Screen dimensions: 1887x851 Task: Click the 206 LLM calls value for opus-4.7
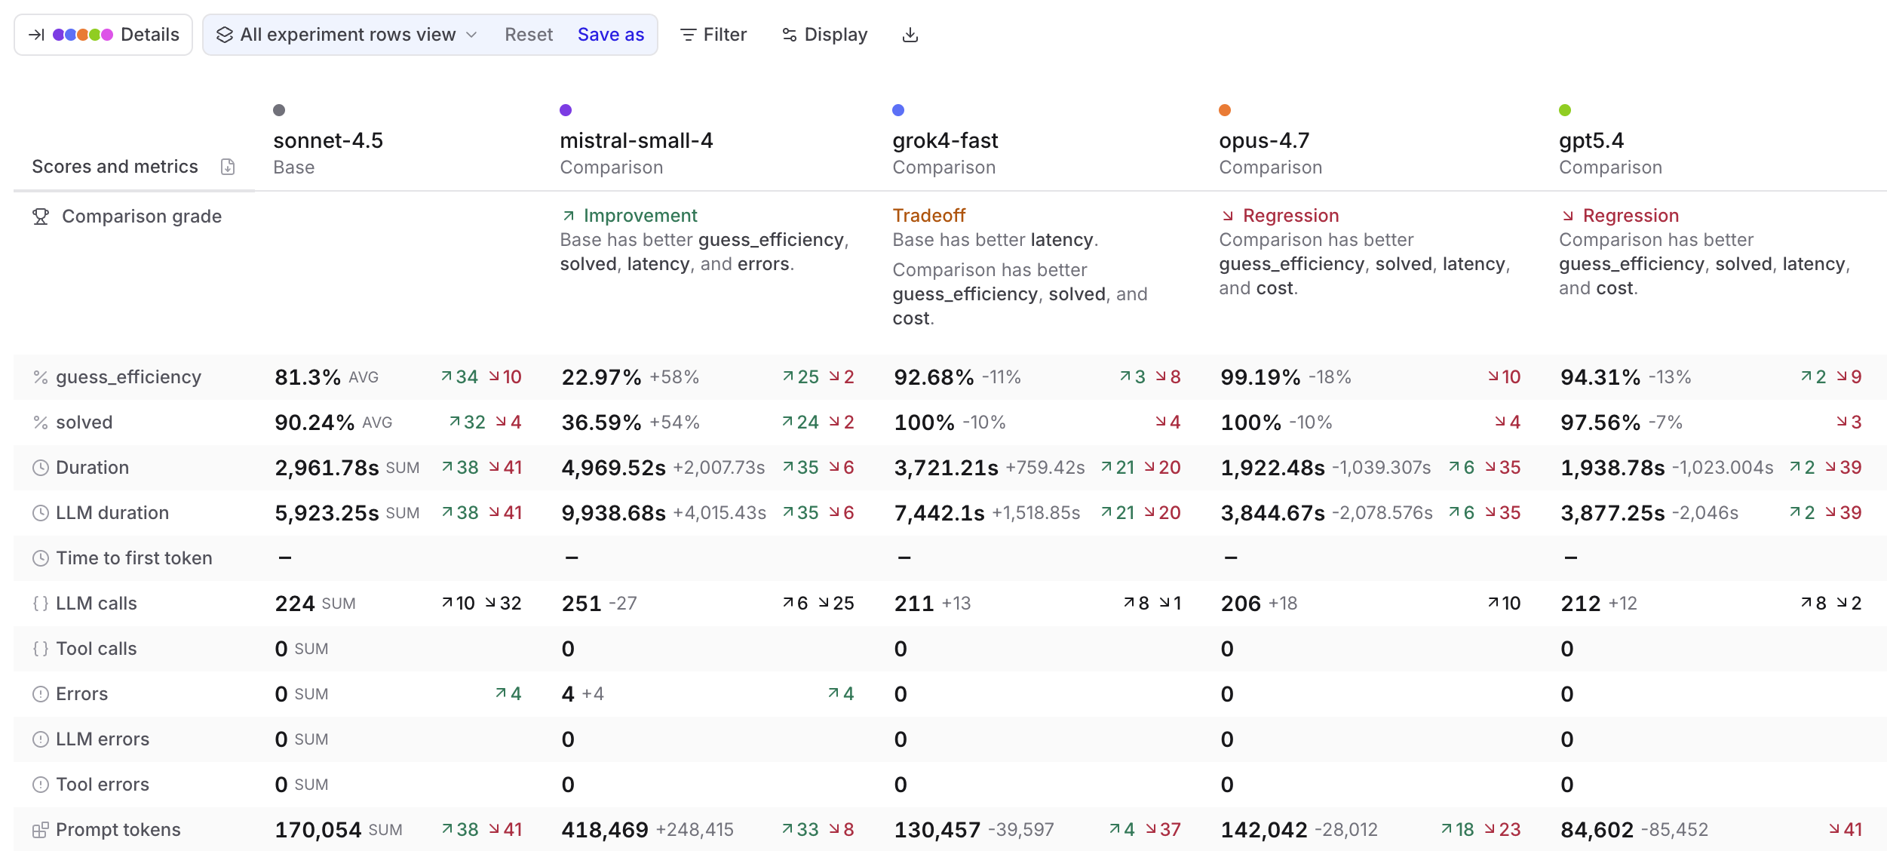tap(1241, 604)
